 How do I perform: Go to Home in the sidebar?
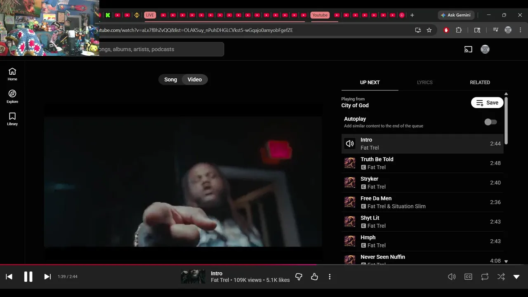tap(12, 74)
